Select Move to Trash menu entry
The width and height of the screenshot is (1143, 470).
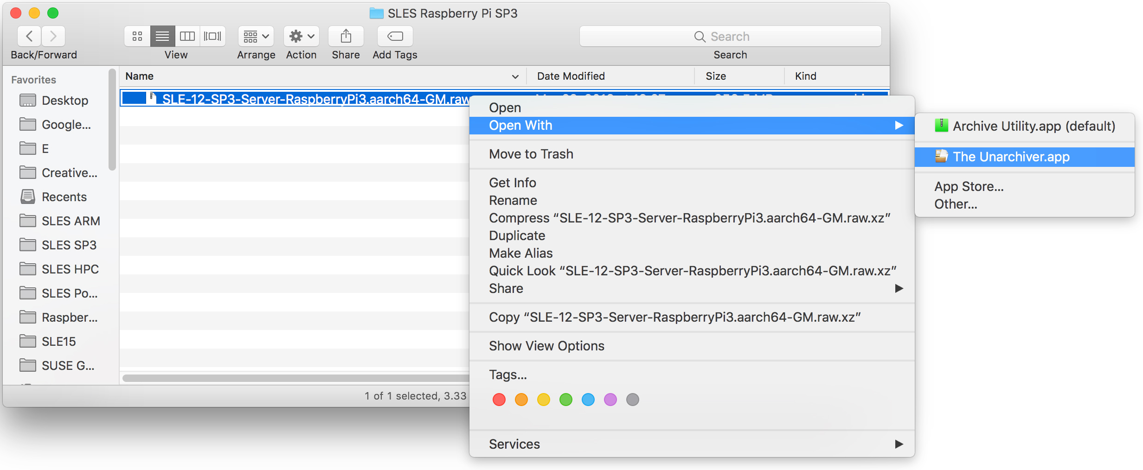(x=531, y=154)
